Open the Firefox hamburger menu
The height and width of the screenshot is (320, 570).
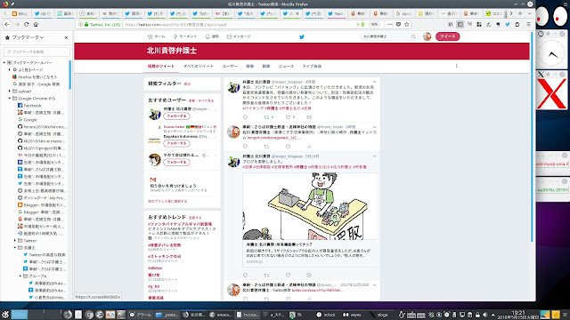(528, 24)
